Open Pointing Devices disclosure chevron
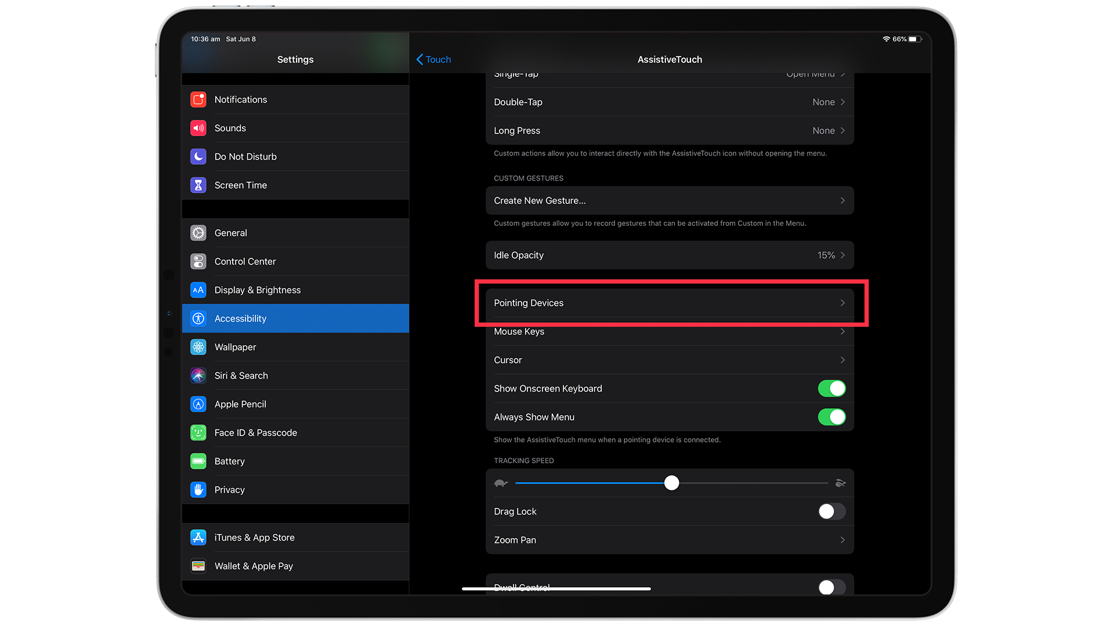This screenshot has height=627, width=1114. pos(842,303)
